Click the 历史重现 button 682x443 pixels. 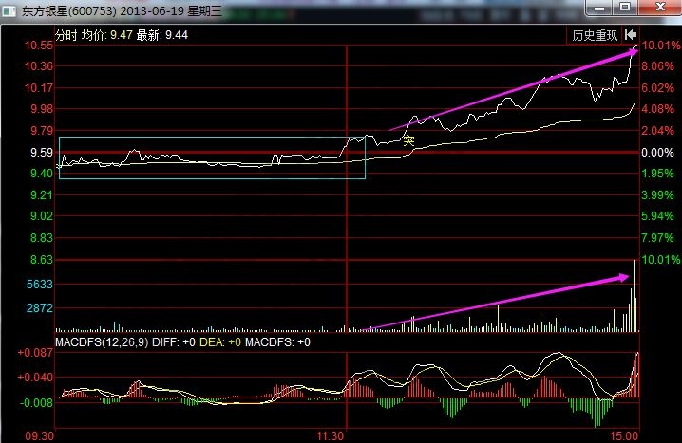[596, 35]
